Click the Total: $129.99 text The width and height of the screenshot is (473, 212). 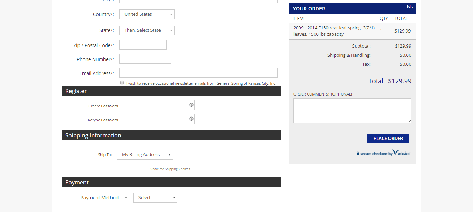390,81
